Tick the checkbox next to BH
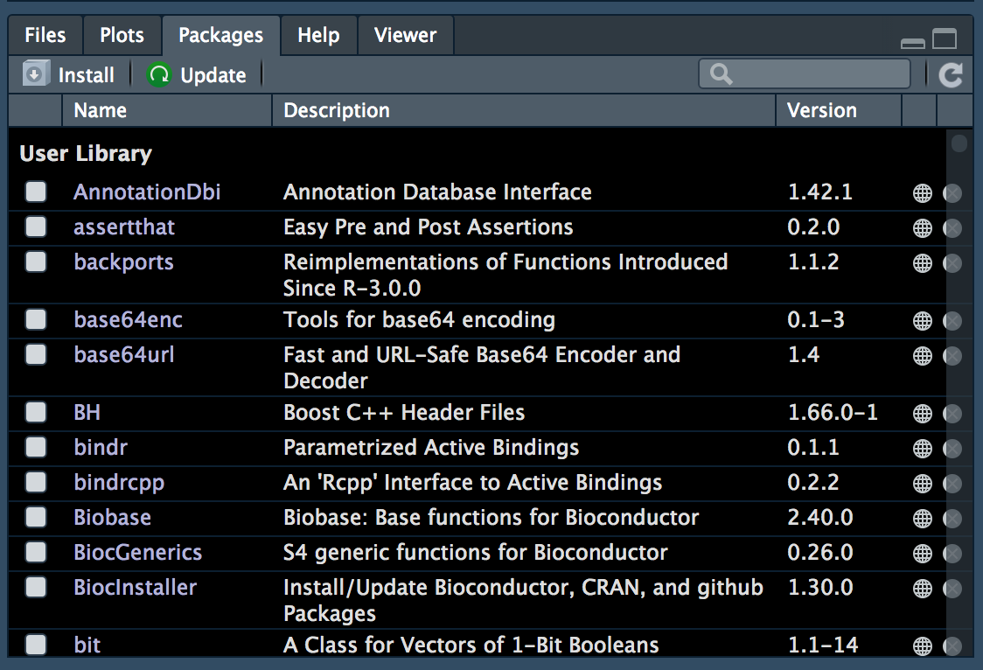 [35, 413]
